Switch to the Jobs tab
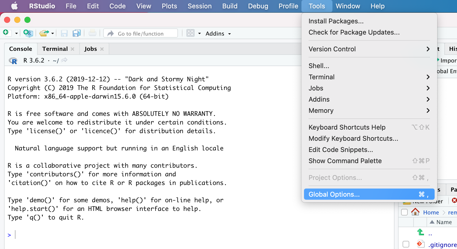This screenshot has height=249, width=457. pos(90,49)
